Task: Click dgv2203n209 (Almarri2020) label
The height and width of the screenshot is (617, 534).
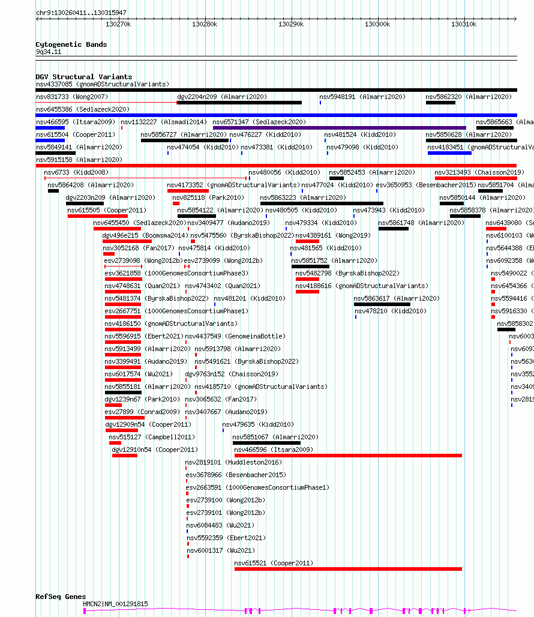Action: 110,197
